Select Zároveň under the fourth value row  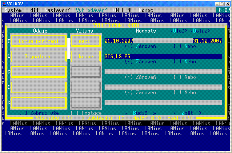pyautogui.click(x=140, y=92)
